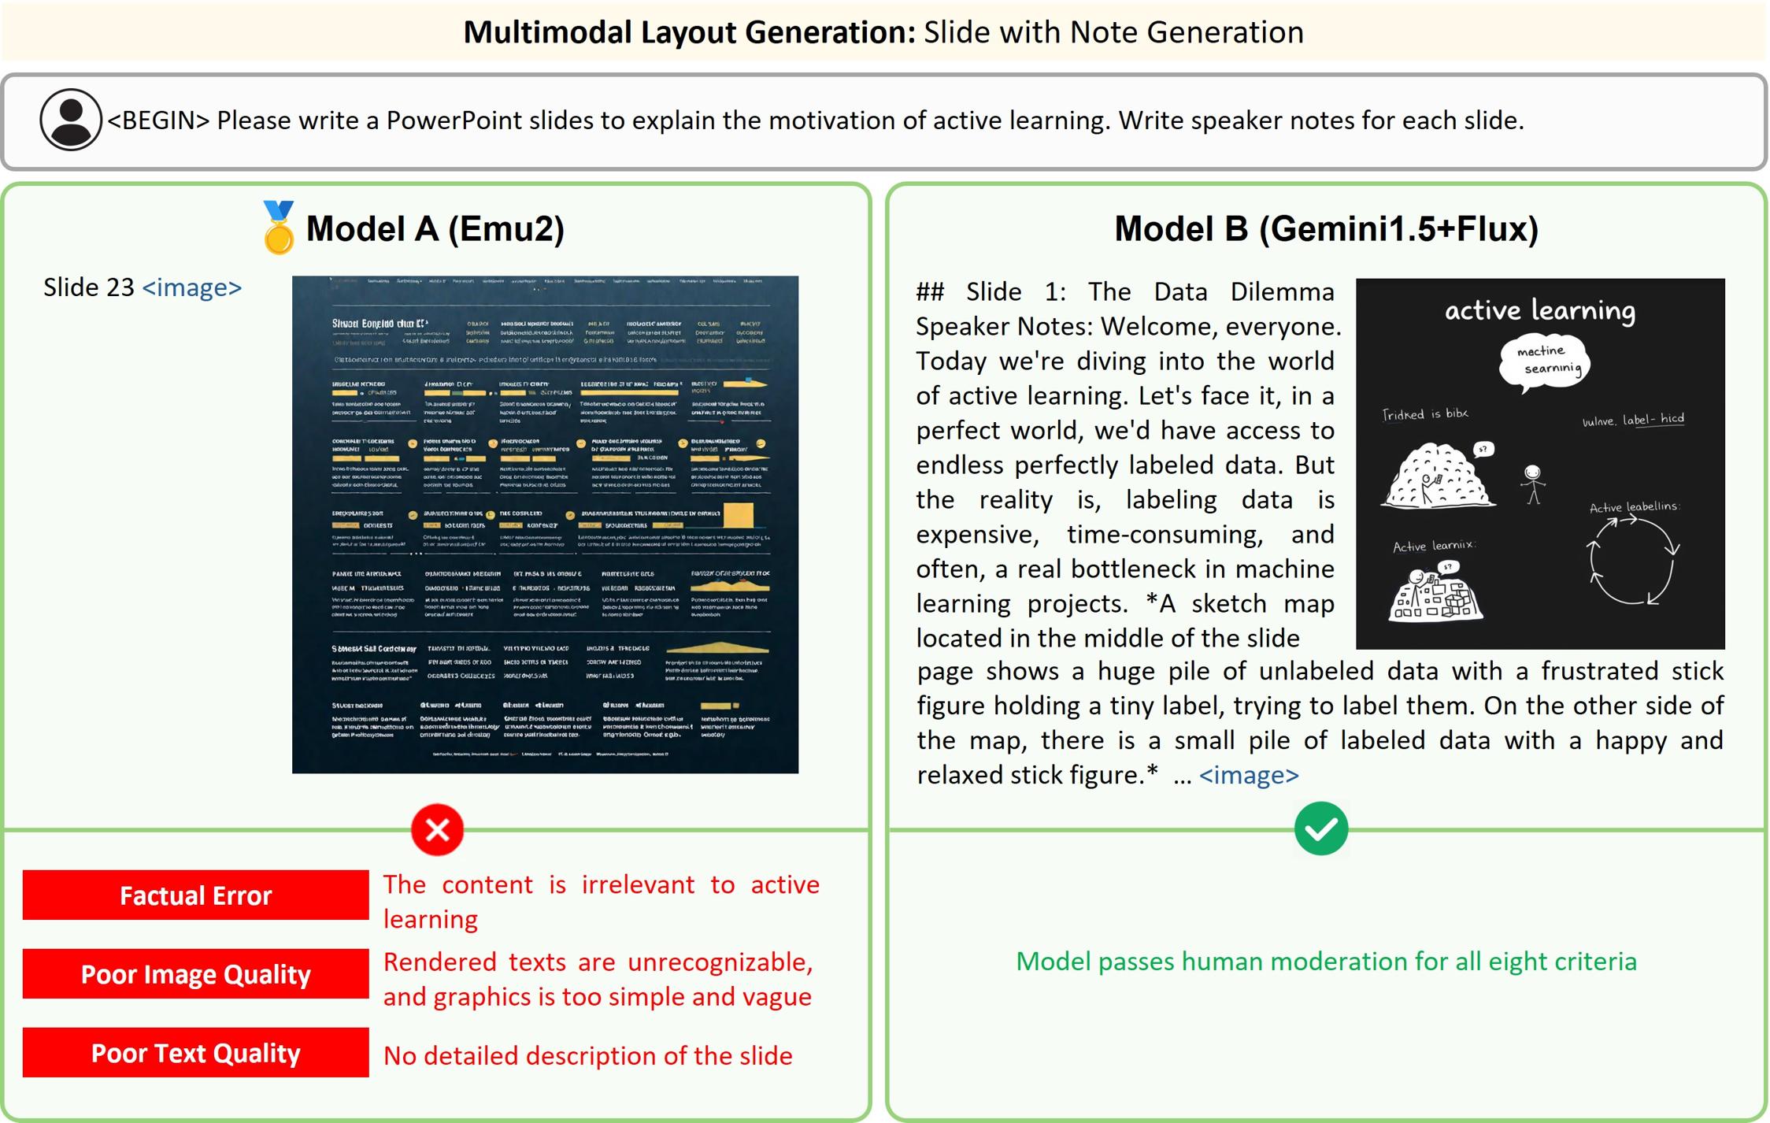Click the <image> link ending Model B text

pos(1249,775)
